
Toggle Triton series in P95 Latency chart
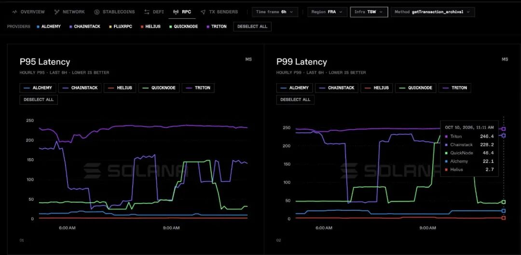coord(198,88)
